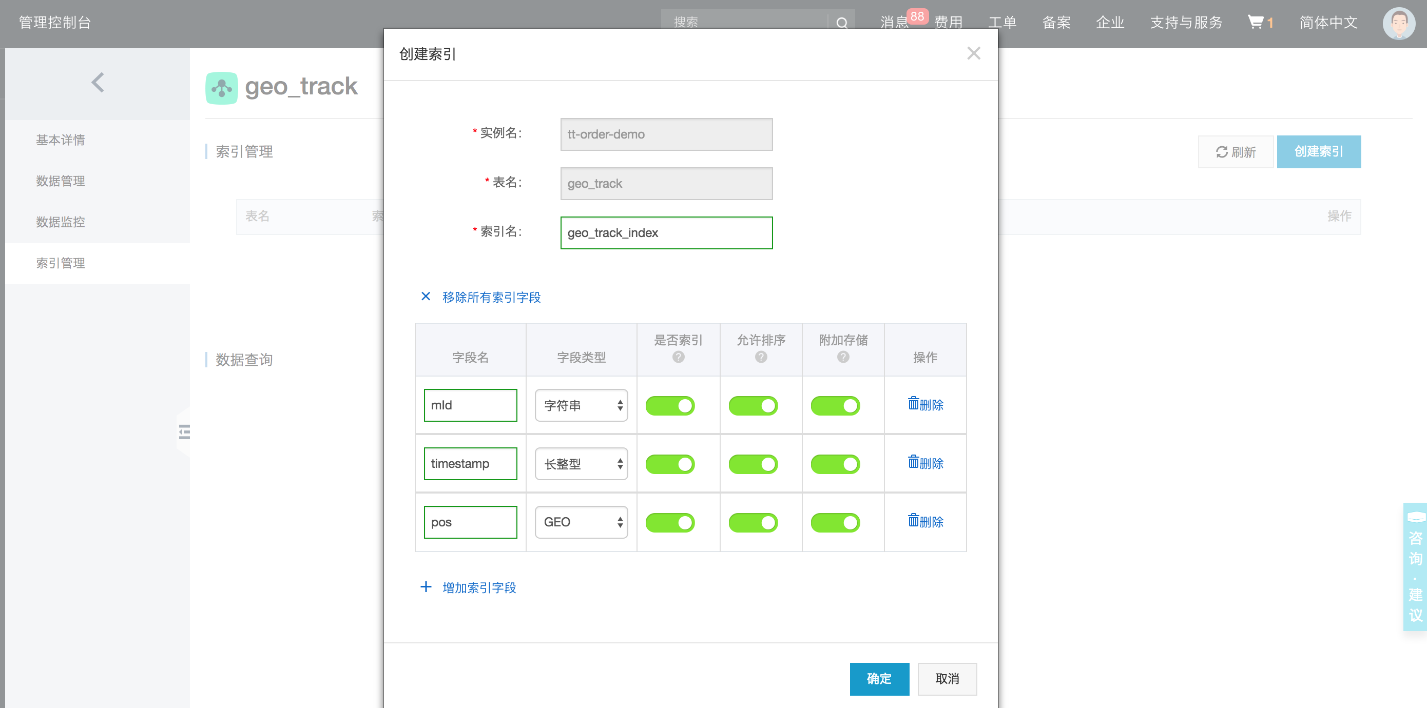The width and height of the screenshot is (1427, 708).
Task: Open 数据管理 in sidebar
Action: [61, 181]
